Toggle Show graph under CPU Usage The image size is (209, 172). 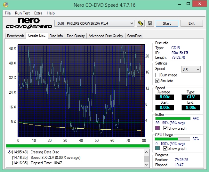[165, 149]
